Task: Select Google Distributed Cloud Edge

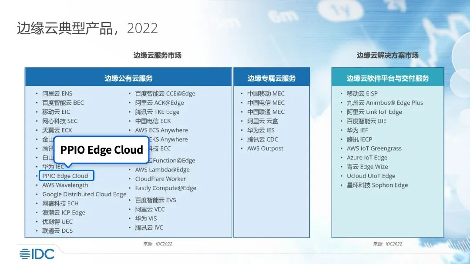Action: click(84, 195)
